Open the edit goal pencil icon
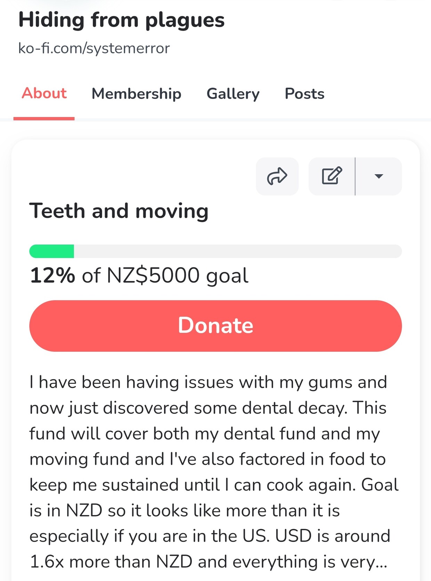 point(332,176)
